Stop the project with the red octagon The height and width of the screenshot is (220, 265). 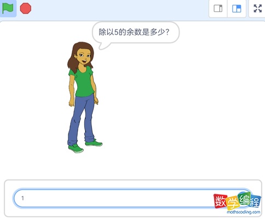26,8
